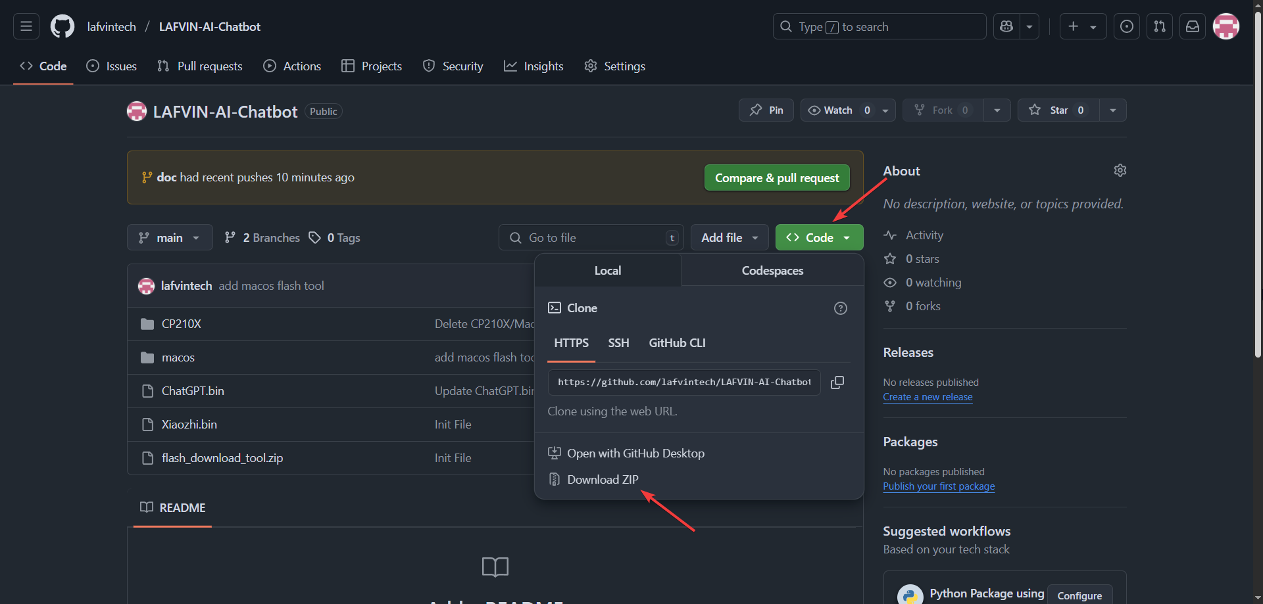The width and height of the screenshot is (1263, 604).
Task: Copy the HTTPS clone URL to clipboard
Action: [837, 383]
